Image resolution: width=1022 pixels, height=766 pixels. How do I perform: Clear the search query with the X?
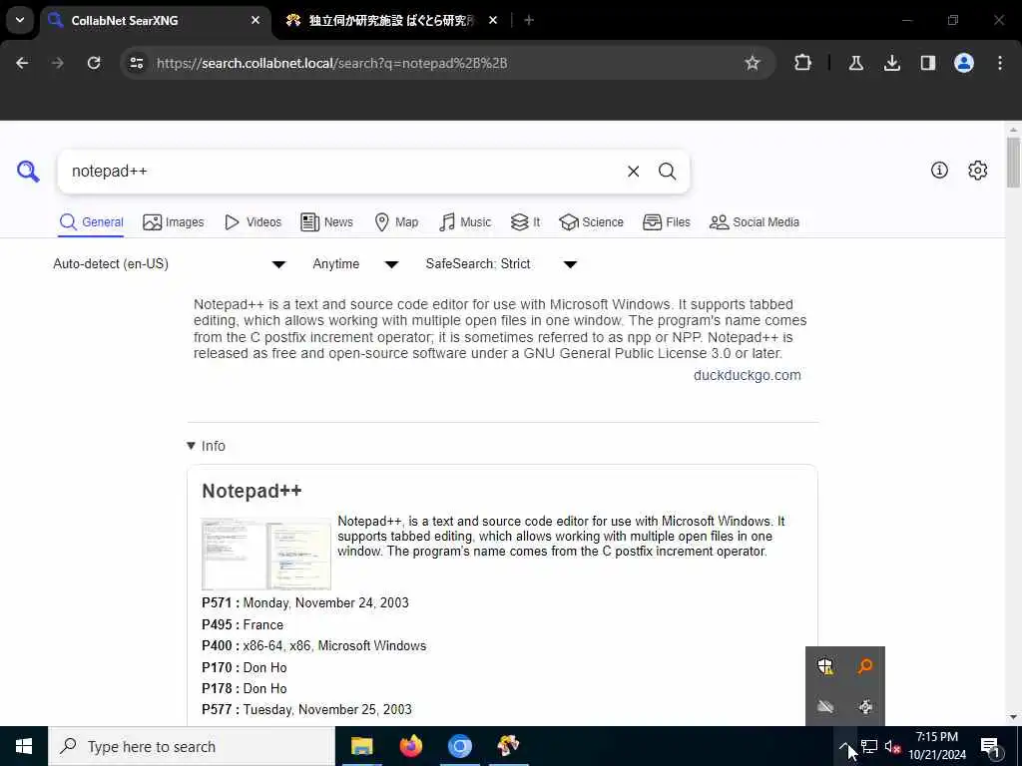[633, 172]
